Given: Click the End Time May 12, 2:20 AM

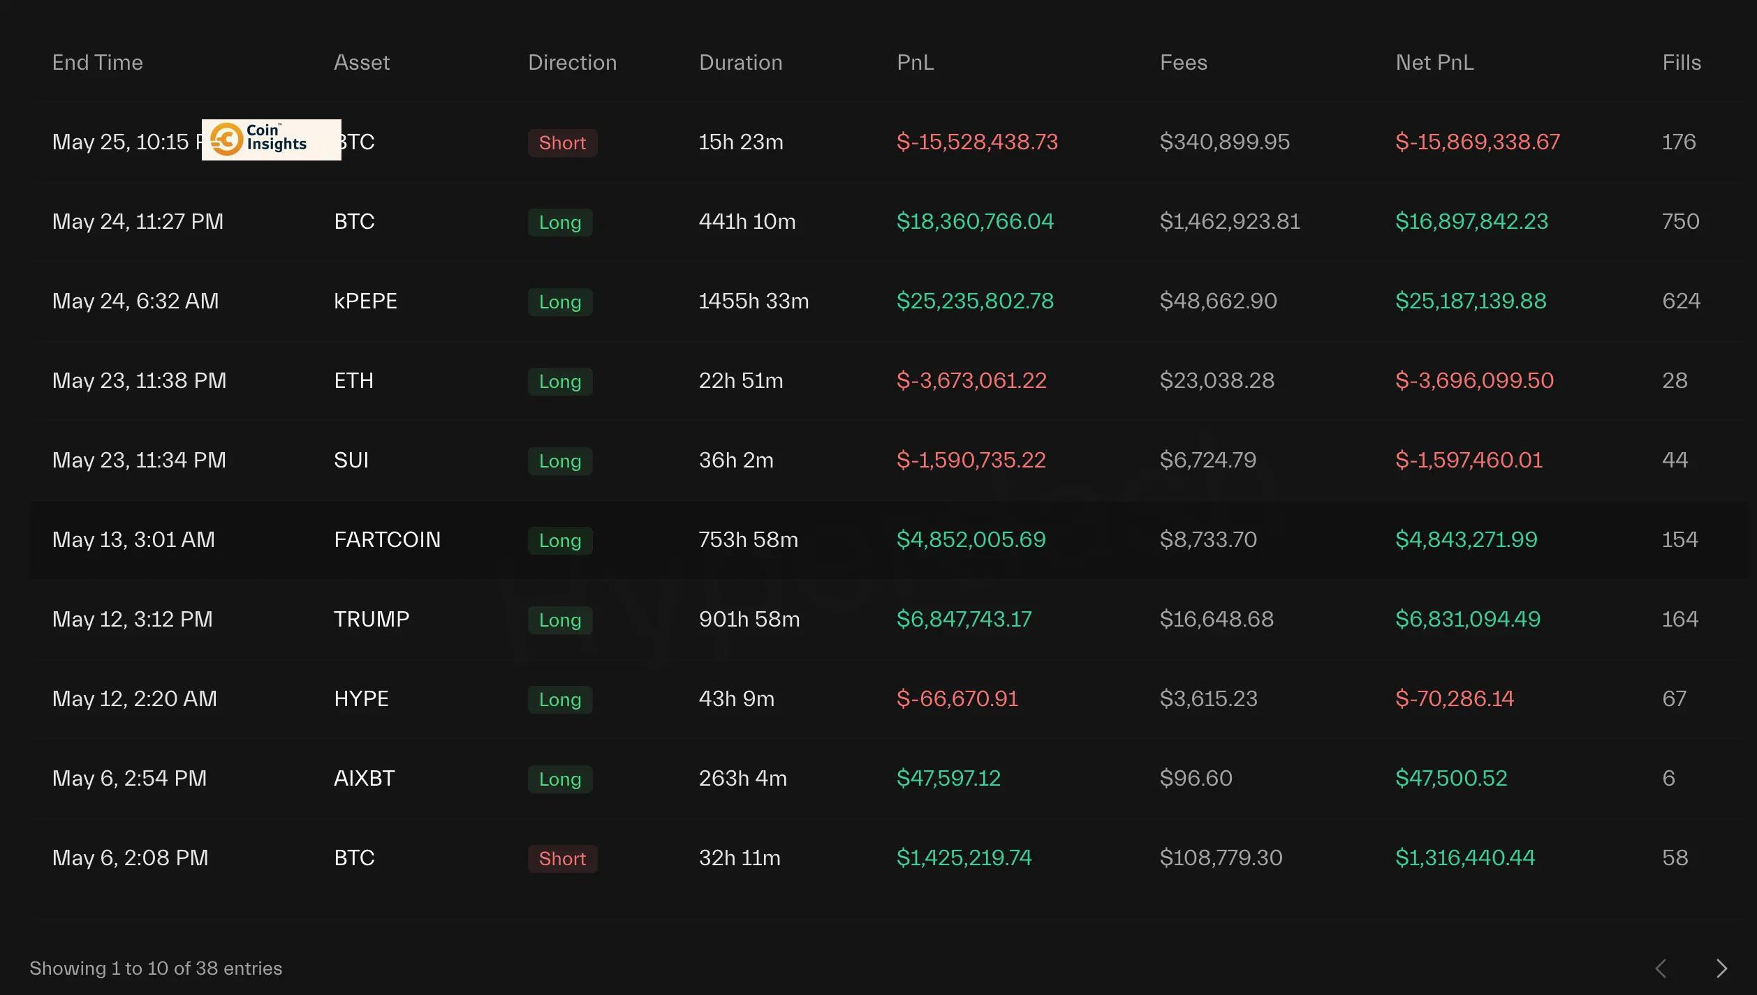Looking at the screenshot, I should (135, 698).
